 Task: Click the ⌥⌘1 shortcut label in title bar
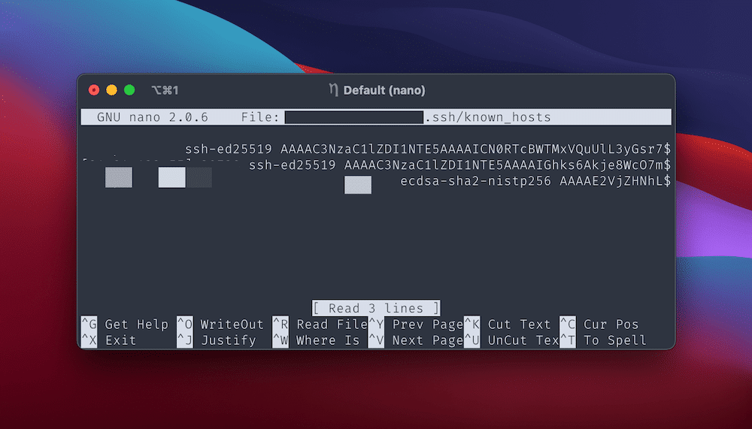click(x=165, y=90)
